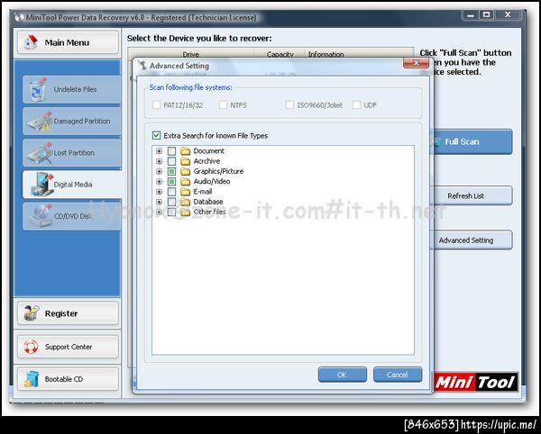Click the Bootable CD icon

31,379
